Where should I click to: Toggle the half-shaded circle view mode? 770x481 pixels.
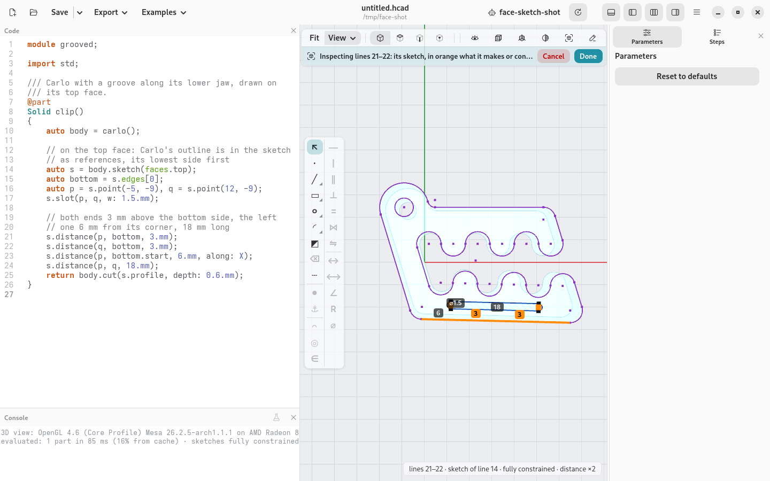pyautogui.click(x=545, y=38)
